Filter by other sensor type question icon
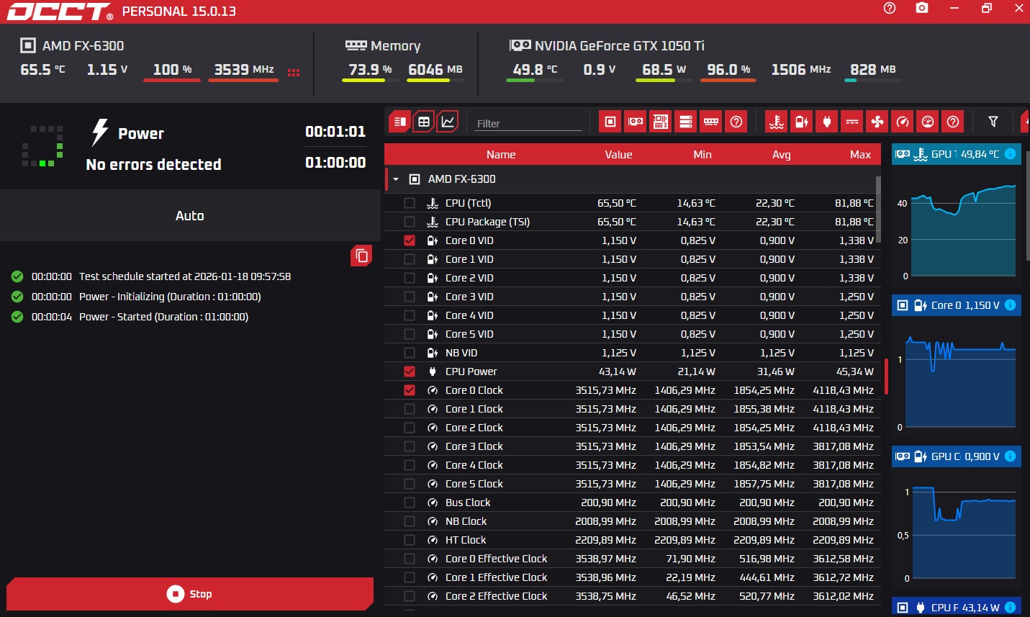Viewport: 1030px width, 617px height. 953,122
